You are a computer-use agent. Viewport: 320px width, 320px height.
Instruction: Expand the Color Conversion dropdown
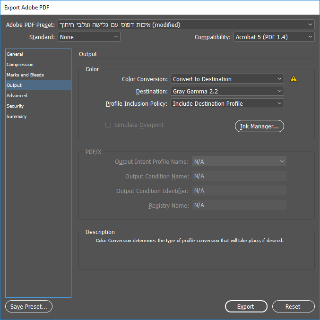click(227, 79)
